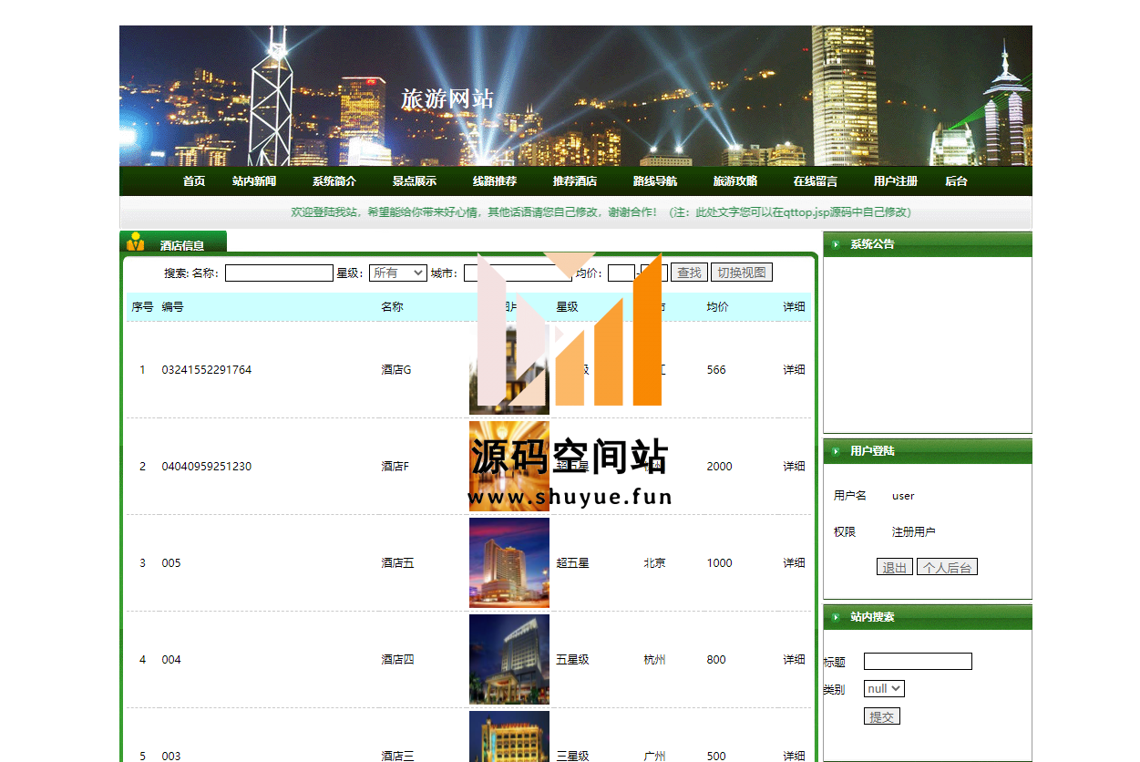1140x762 pixels.
Task: Click the 退出 logout button
Action: [x=895, y=567]
